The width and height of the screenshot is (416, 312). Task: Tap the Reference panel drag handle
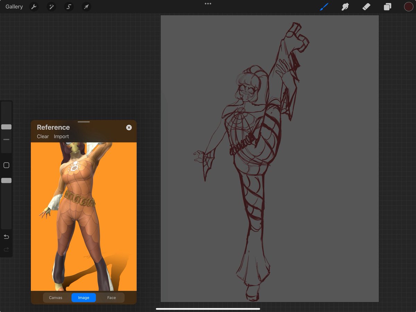tap(84, 122)
